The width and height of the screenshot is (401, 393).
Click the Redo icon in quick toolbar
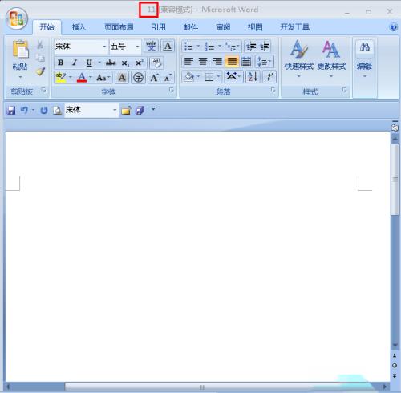coord(44,110)
